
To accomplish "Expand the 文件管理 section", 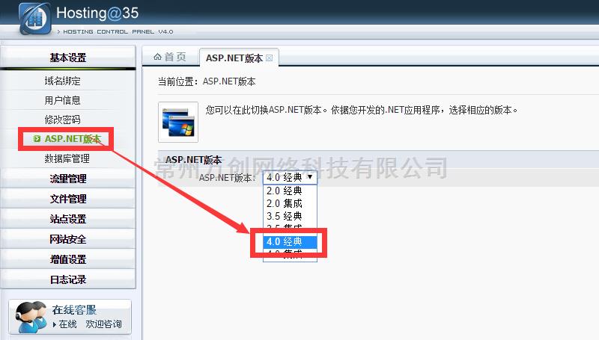I will [68, 199].
